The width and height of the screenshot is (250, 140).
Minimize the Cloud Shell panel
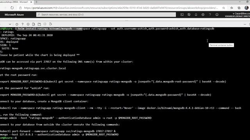pyautogui.click(x=245, y=24)
